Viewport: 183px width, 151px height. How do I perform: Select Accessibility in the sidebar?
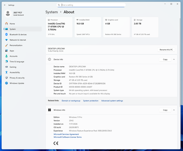point(23,72)
